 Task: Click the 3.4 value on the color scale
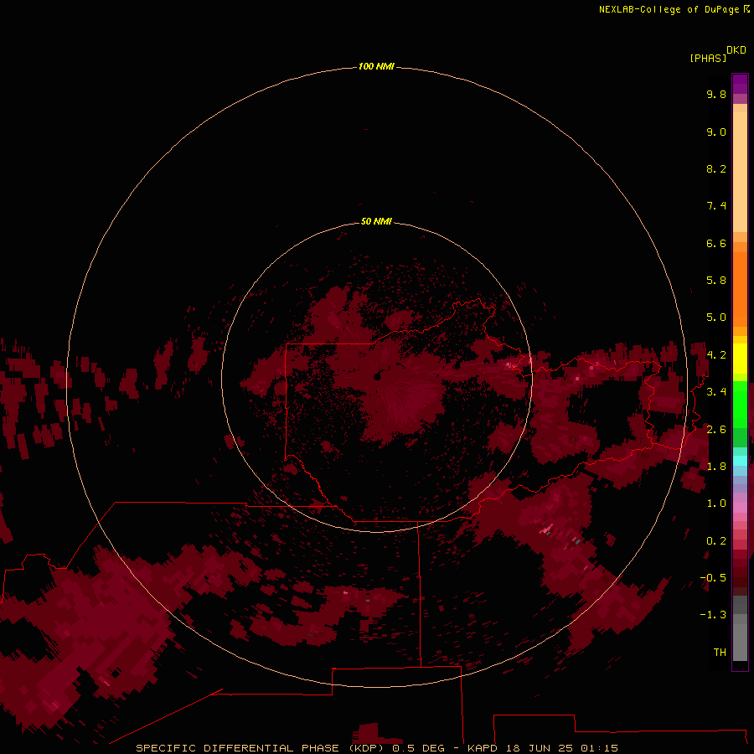coord(716,392)
